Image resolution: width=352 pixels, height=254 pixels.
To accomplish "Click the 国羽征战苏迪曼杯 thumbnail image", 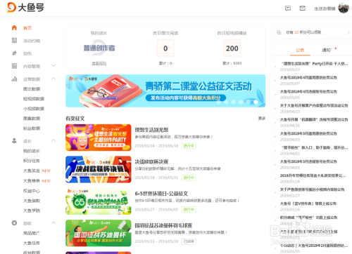I will pyautogui.click(x=99, y=233).
